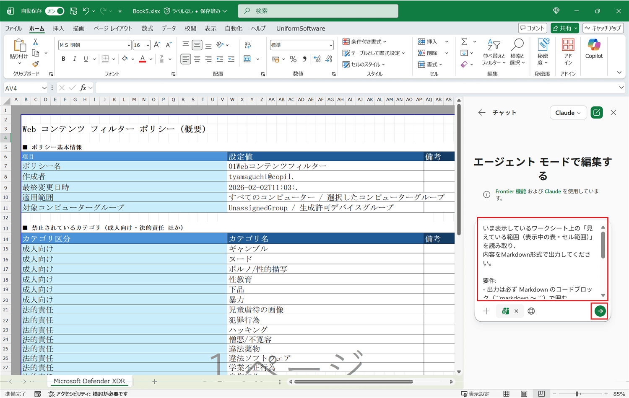Toggle italic formatting
This screenshot has width=629, height=398.
pyautogui.click(x=75, y=59)
